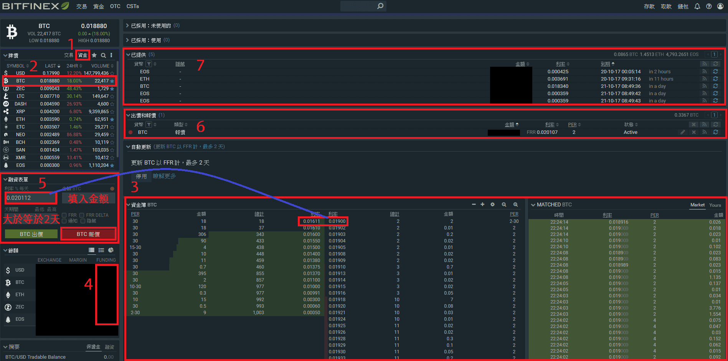Tick the FRR DELTA checkbox

pos(82,215)
